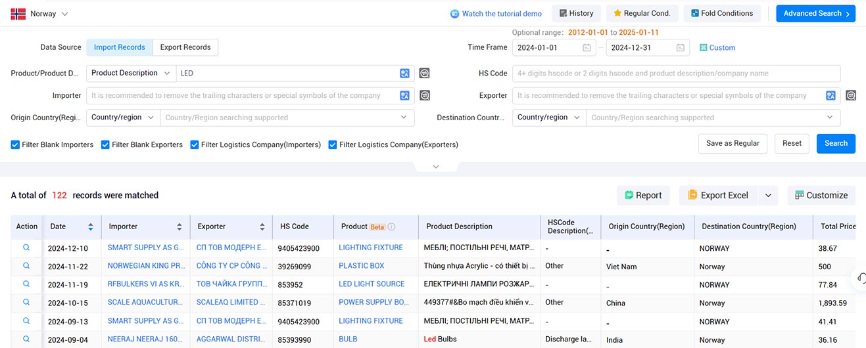Sort by the Date column

pos(91,227)
